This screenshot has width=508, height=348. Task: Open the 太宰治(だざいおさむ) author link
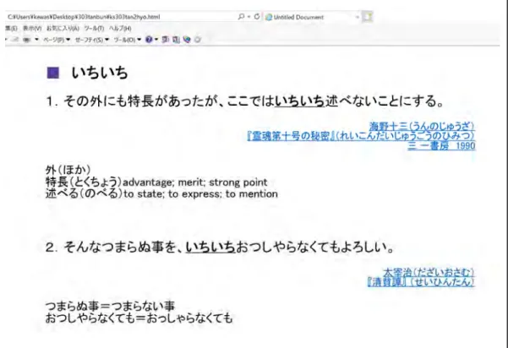(x=429, y=272)
